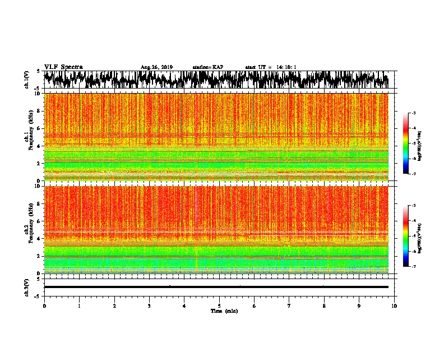
Task: Click the '2' tick on ch.1 frequency axis
Action: (x=39, y=163)
